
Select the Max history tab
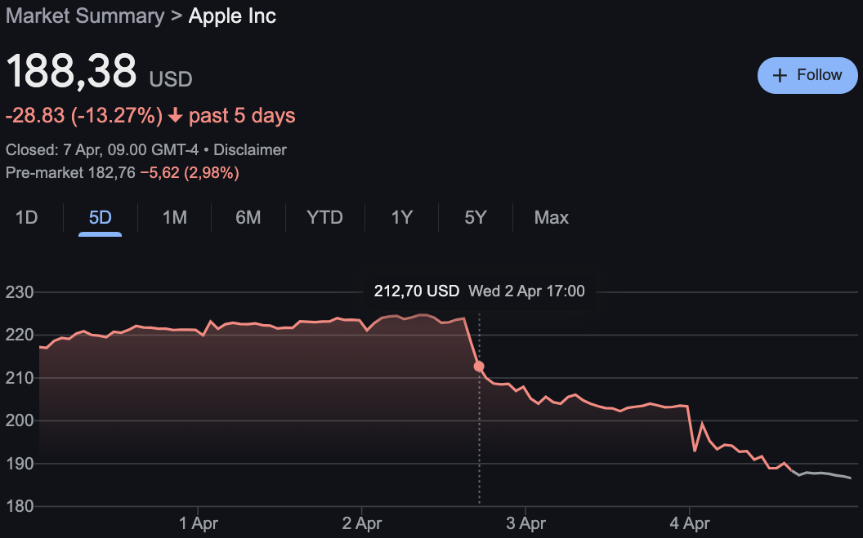click(550, 217)
